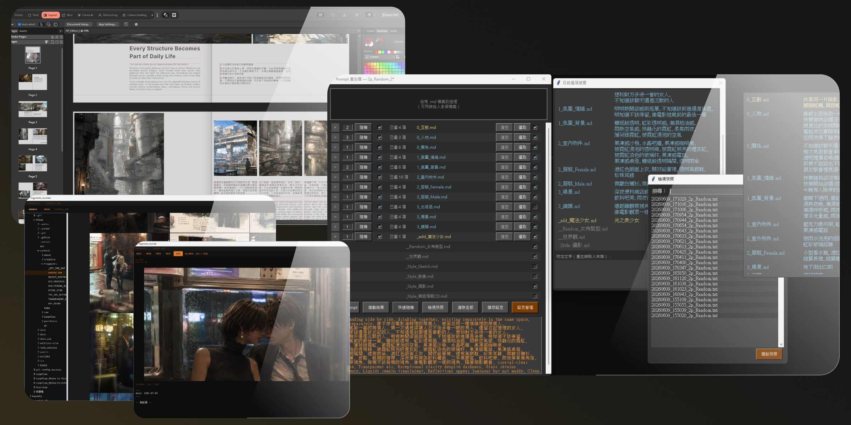Image resolution: width=851 pixels, height=425 pixels.
Task: Collapse the Atlas folder in the file tree
Action: (34, 220)
